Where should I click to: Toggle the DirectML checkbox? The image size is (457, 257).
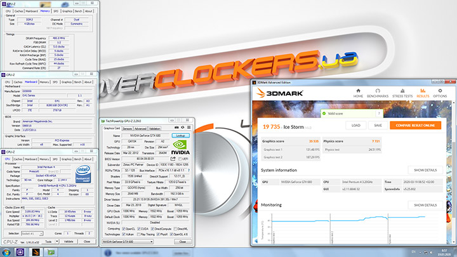click(x=175, y=228)
